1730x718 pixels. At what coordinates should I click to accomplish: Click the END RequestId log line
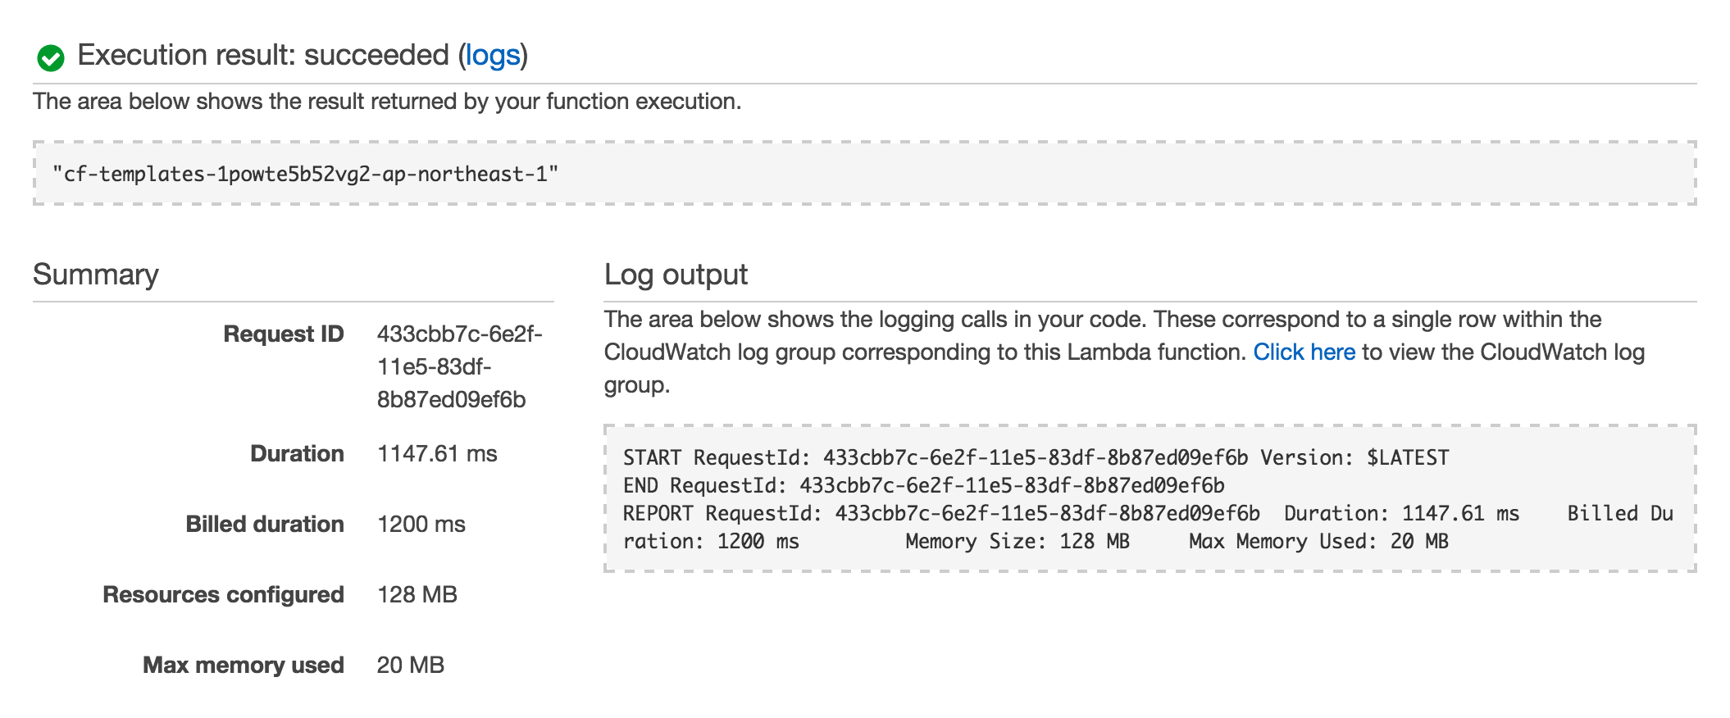[924, 485]
